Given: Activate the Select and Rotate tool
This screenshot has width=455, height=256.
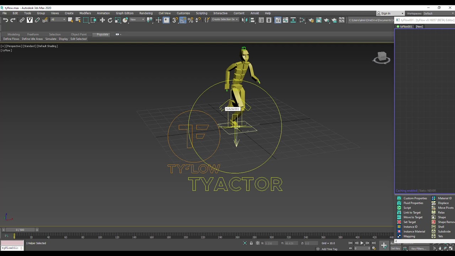Looking at the screenshot, I should [x=110, y=20].
